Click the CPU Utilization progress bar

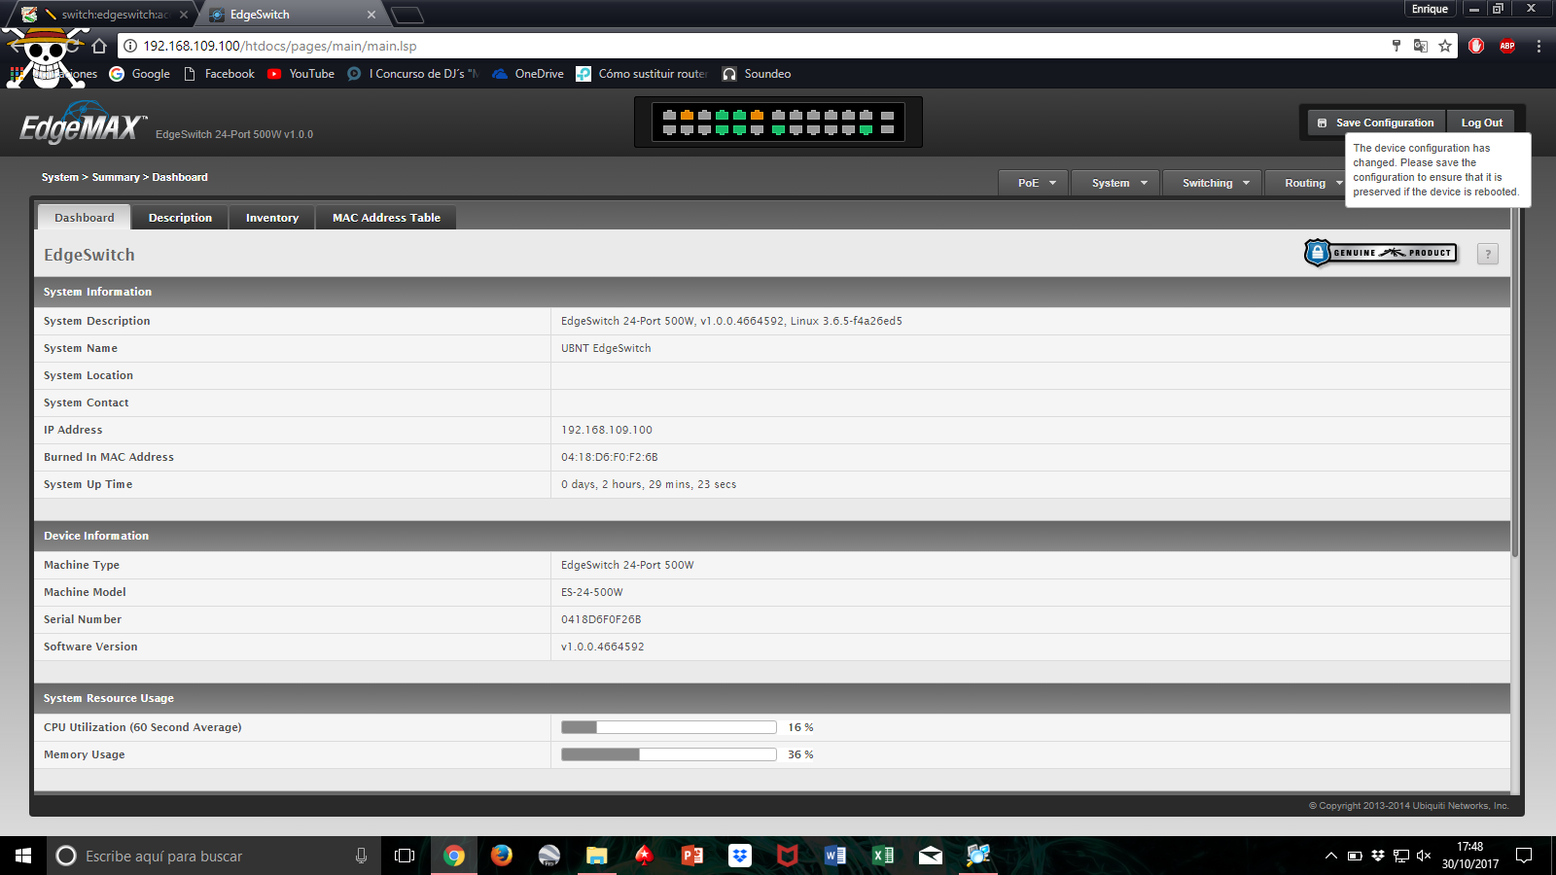[669, 727]
